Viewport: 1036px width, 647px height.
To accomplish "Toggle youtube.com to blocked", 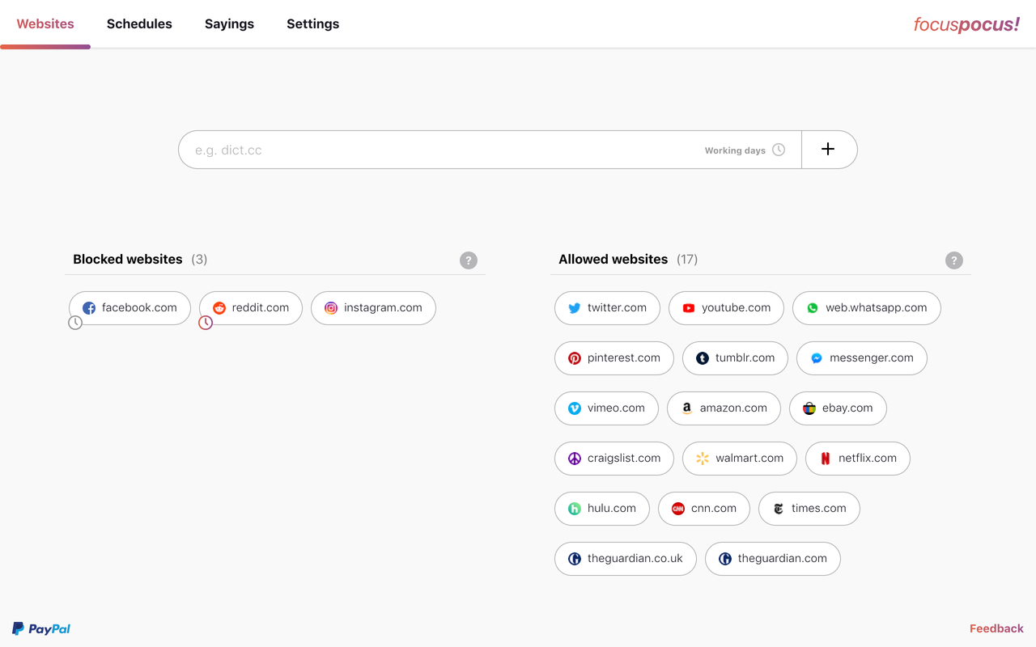I will click(726, 308).
